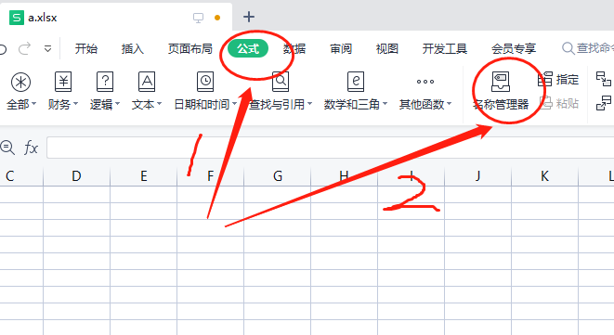
Task: Open the Financial functions icon
Action: click(63, 82)
